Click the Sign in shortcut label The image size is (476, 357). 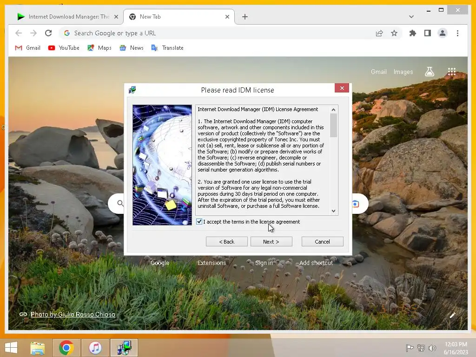click(x=264, y=263)
